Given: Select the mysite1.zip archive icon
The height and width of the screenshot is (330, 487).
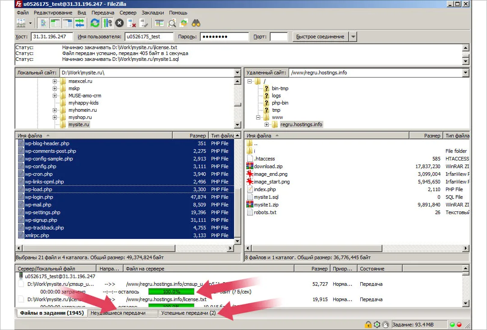Looking at the screenshot, I should pyautogui.click(x=250, y=205).
